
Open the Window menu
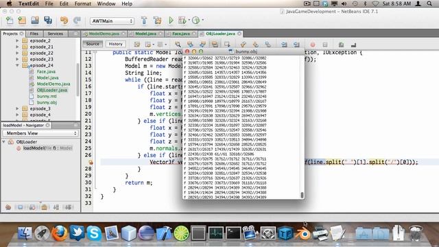click(106, 3)
